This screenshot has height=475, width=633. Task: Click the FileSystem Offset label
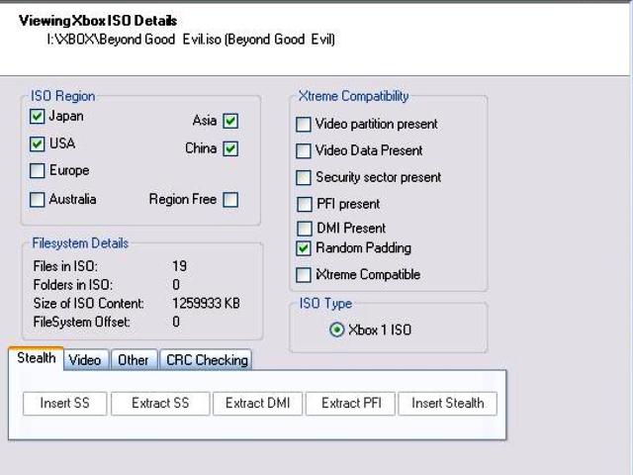(82, 322)
